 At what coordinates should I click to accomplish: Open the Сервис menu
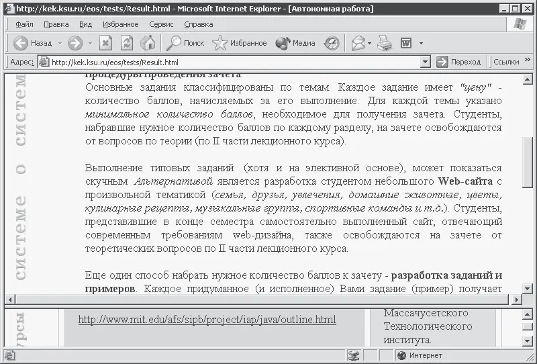click(x=161, y=24)
